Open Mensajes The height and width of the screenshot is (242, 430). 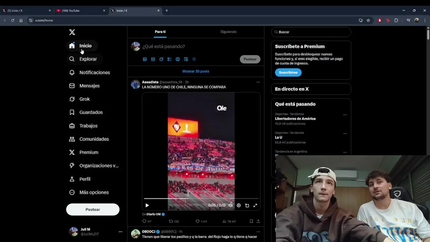tap(84, 86)
